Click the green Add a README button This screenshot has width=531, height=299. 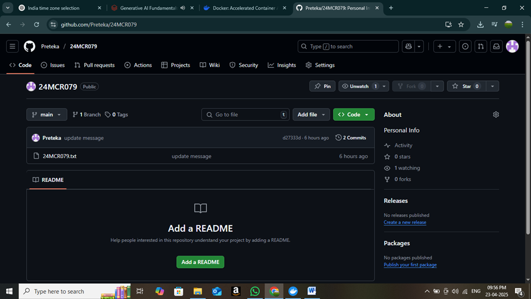point(200,262)
